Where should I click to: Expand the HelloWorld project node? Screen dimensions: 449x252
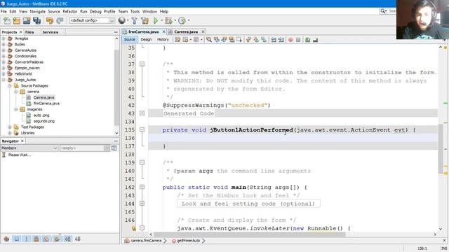coord(4,74)
